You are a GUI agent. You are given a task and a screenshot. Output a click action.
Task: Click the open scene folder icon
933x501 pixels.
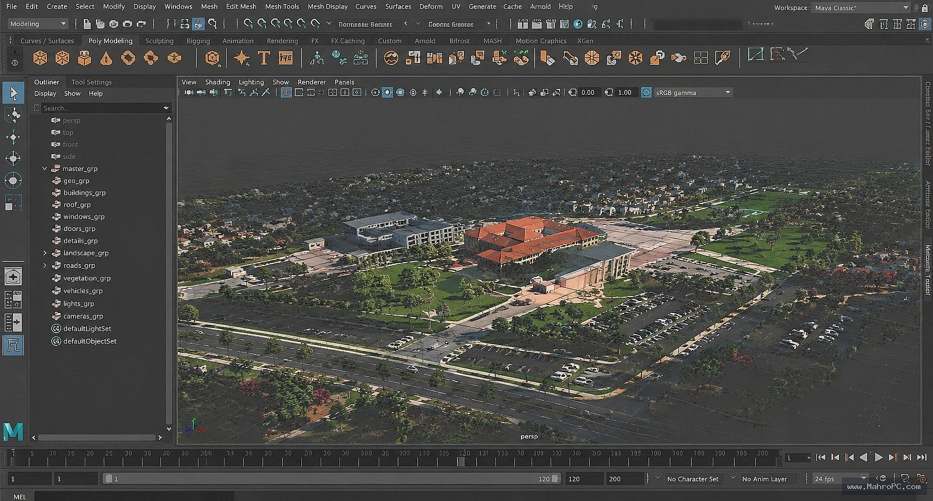click(x=100, y=24)
